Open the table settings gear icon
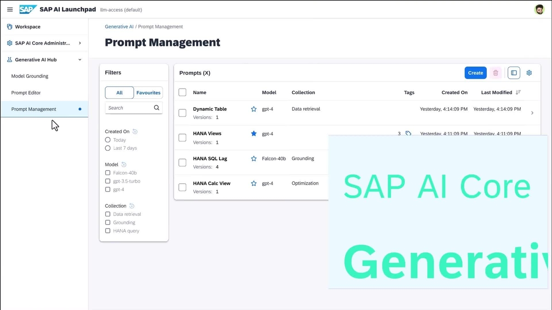Image resolution: width=552 pixels, height=310 pixels. [x=529, y=73]
